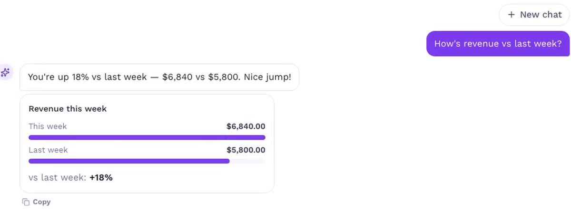Click the $6,840.00 revenue value

(x=246, y=126)
